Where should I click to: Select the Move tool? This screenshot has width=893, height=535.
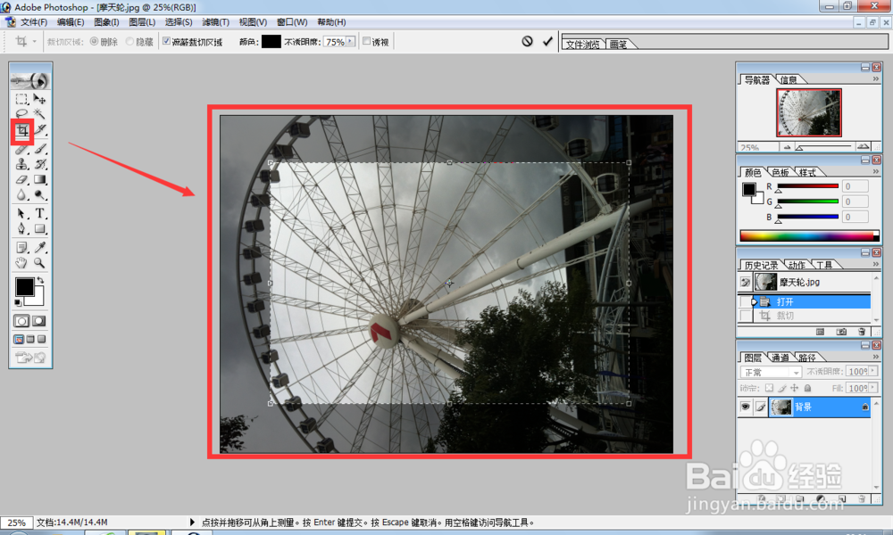tap(39, 98)
